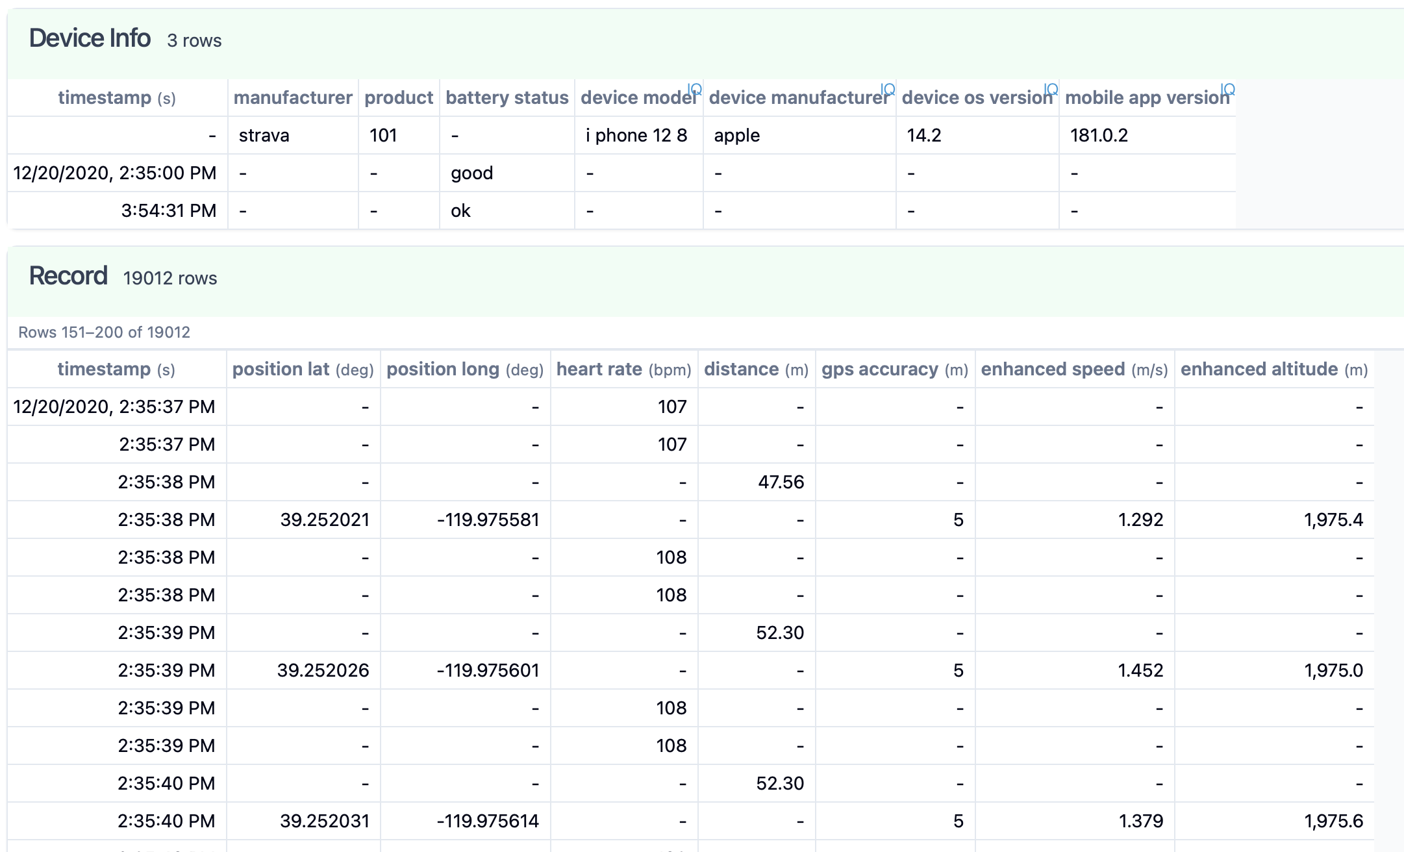Collapse the Record section header
The width and height of the screenshot is (1404, 852).
[69, 277]
